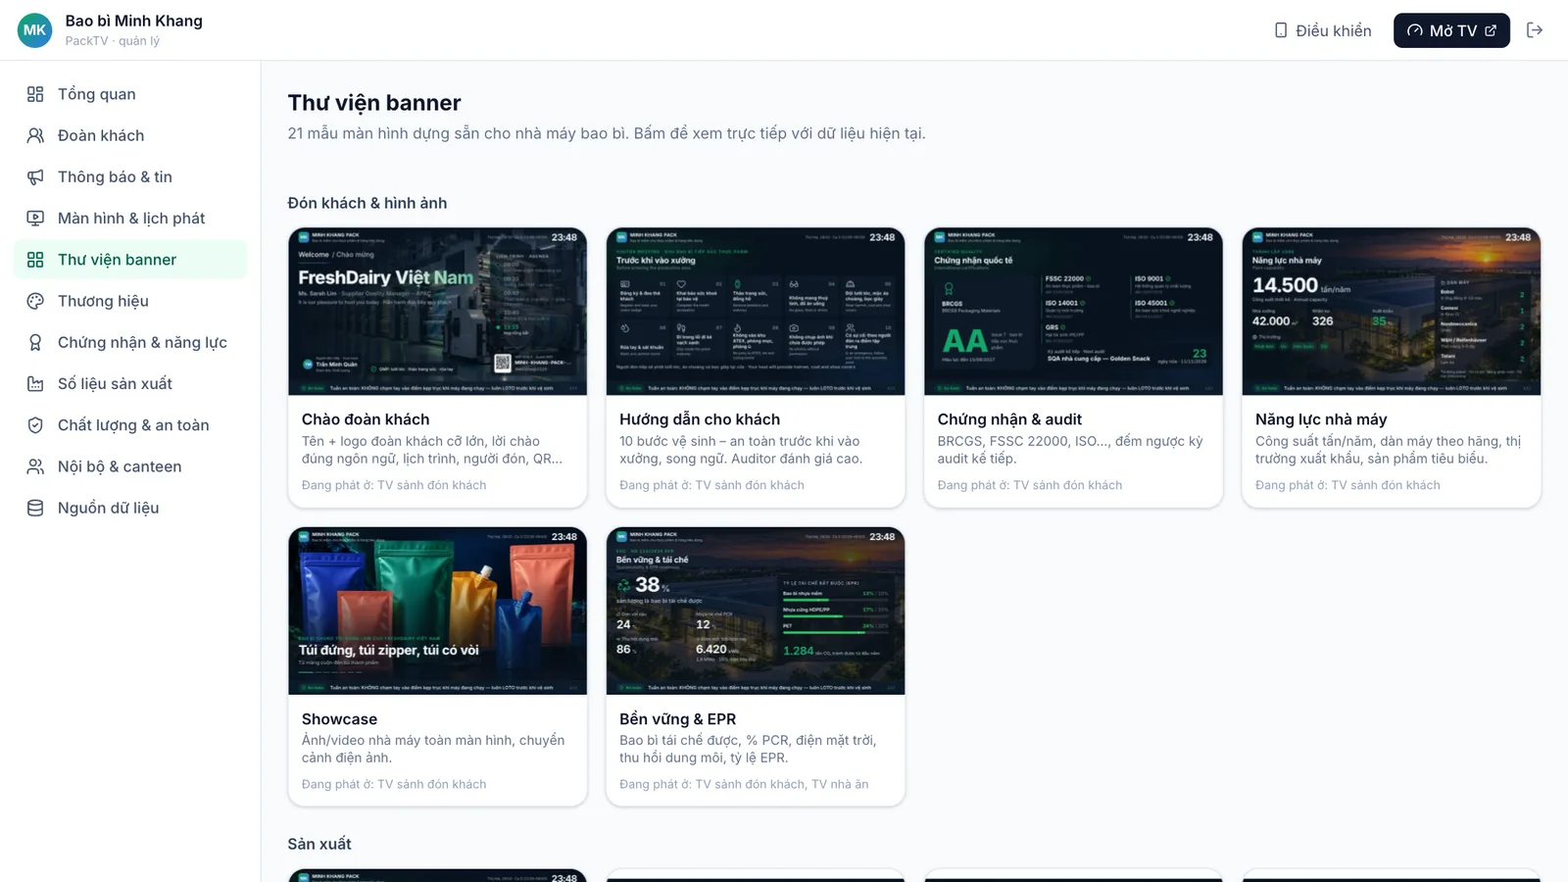The image size is (1568, 882).
Task: Click the Đón khách & hình ảnh heading
Action: (367, 203)
